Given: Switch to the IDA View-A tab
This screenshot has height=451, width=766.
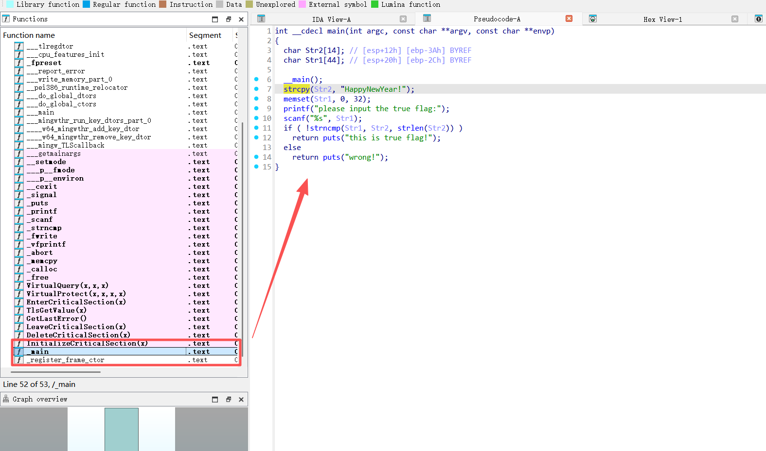Looking at the screenshot, I should coord(331,19).
